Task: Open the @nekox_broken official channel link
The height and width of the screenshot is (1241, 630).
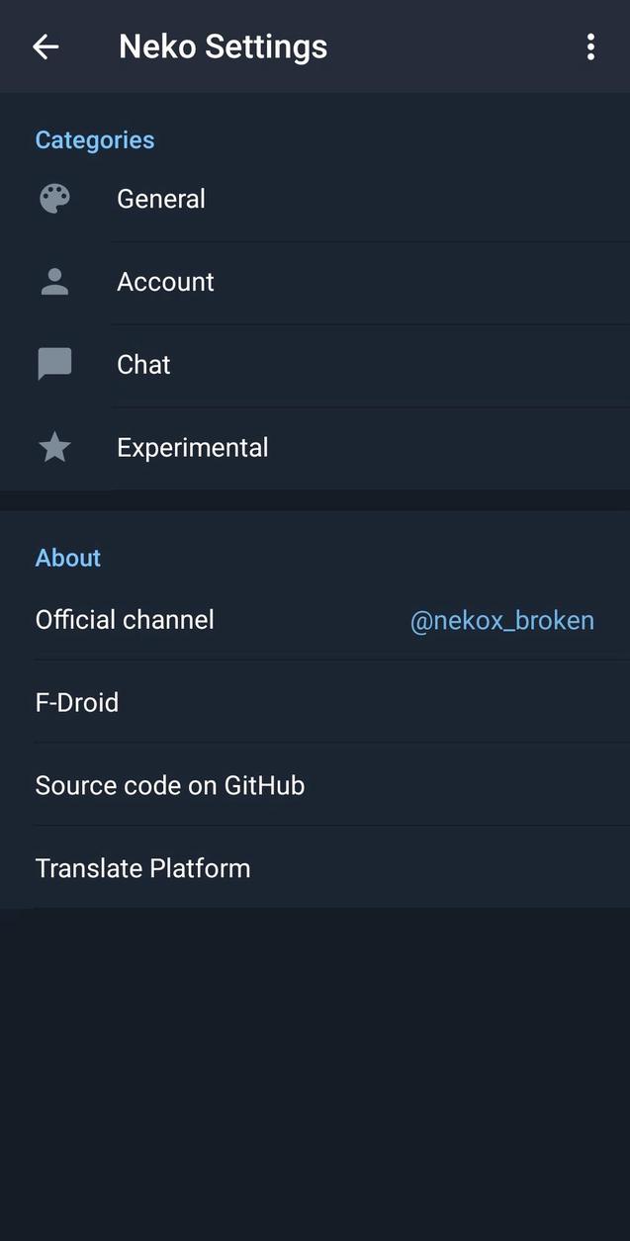Action: pyautogui.click(x=501, y=620)
